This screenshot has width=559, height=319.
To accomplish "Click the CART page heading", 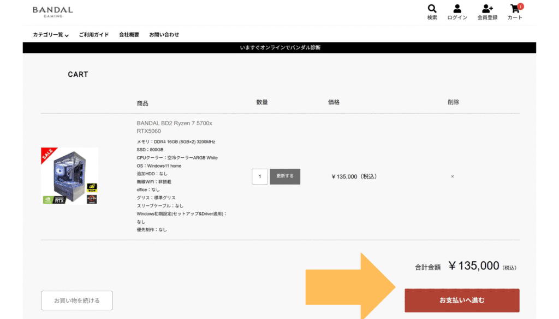I will (x=78, y=75).
